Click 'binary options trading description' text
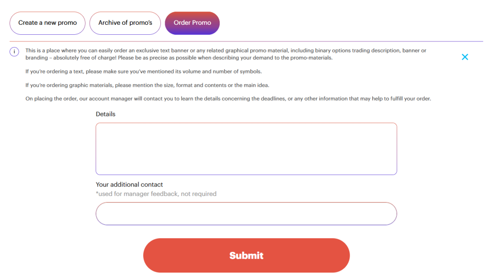489x274 pixels. pos(358,51)
